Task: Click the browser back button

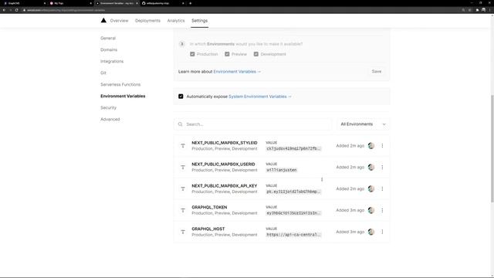Action: coord(4,10)
